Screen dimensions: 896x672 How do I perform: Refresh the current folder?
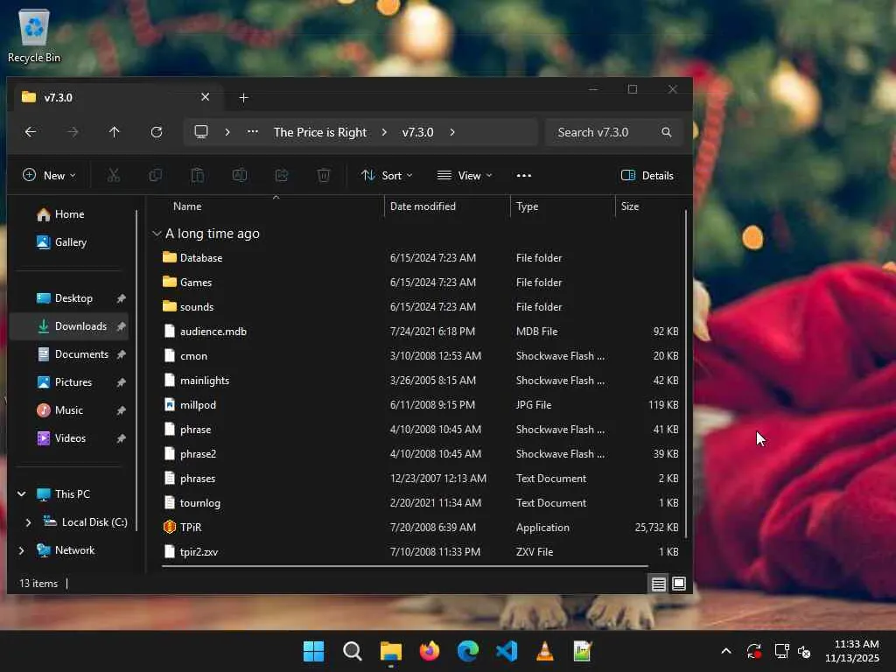pos(157,132)
